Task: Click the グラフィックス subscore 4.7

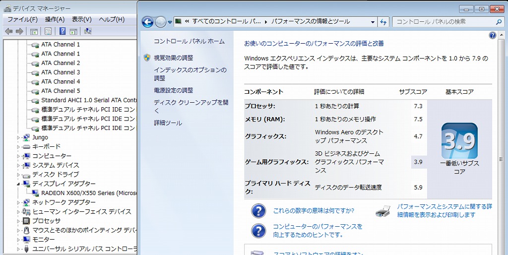Action: click(418, 136)
